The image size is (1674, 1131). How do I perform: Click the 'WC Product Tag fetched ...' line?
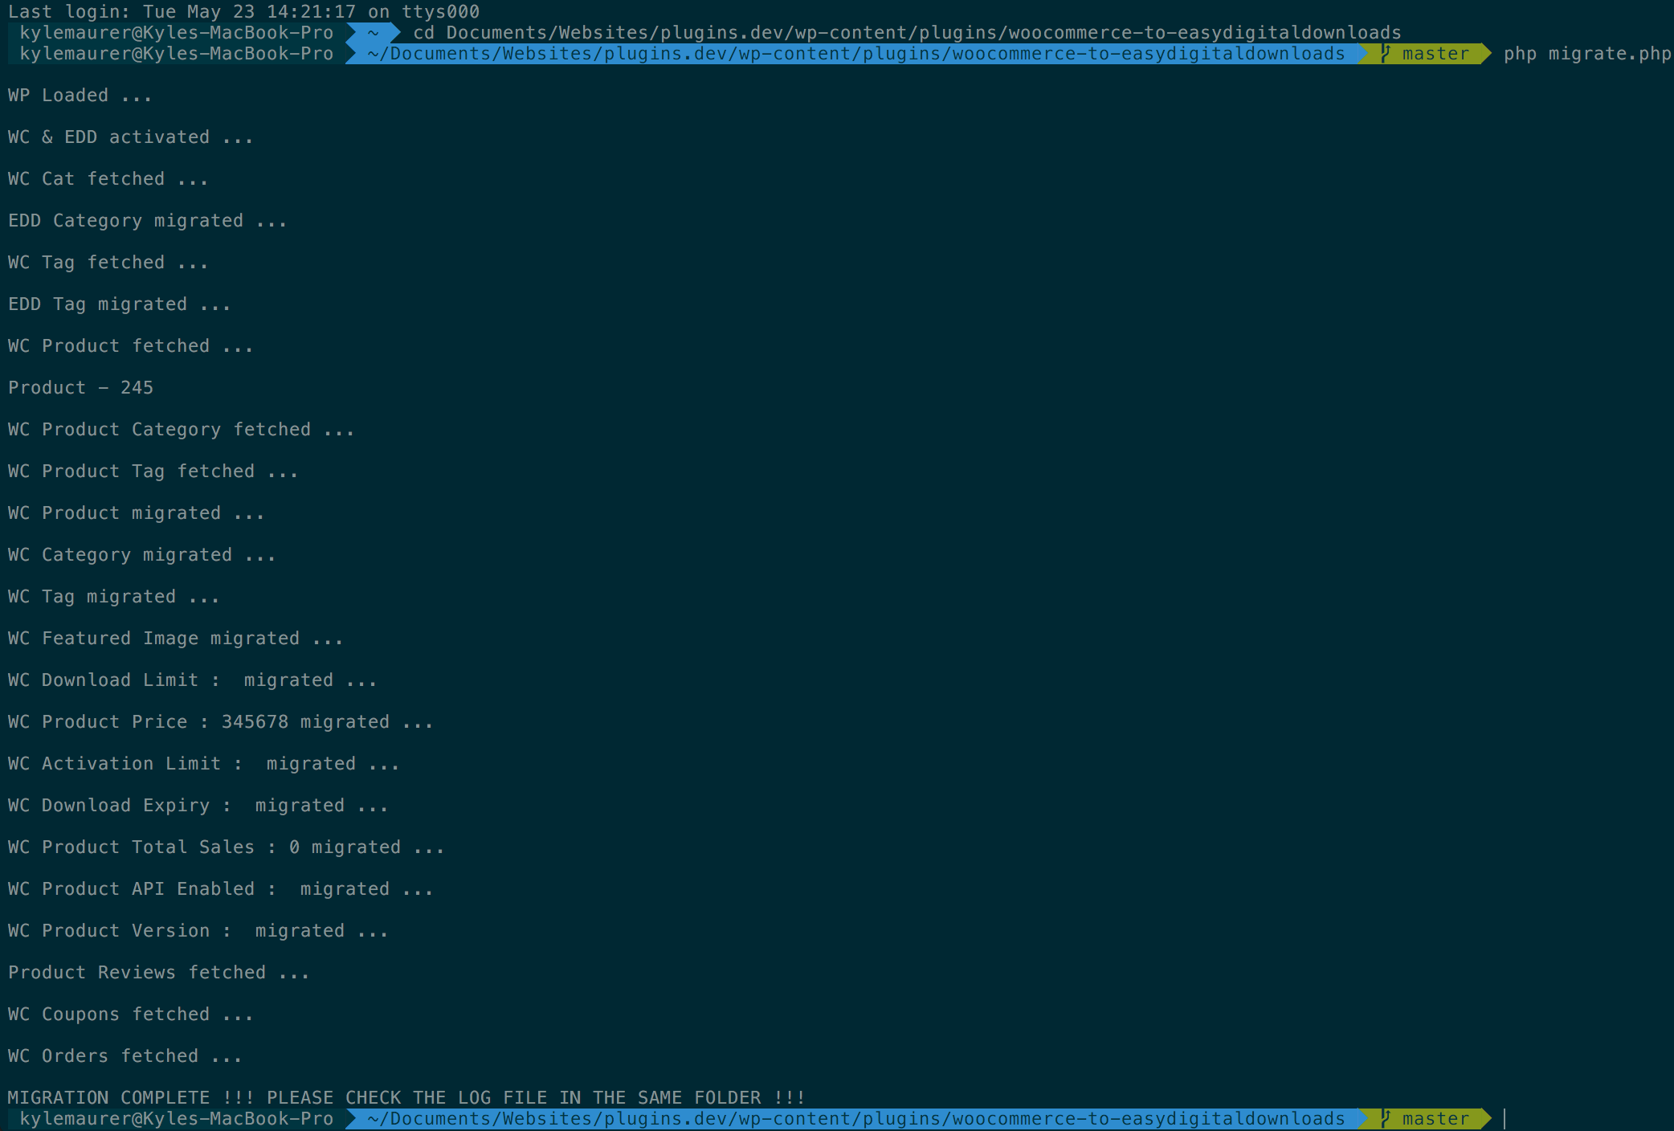(x=153, y=471)
